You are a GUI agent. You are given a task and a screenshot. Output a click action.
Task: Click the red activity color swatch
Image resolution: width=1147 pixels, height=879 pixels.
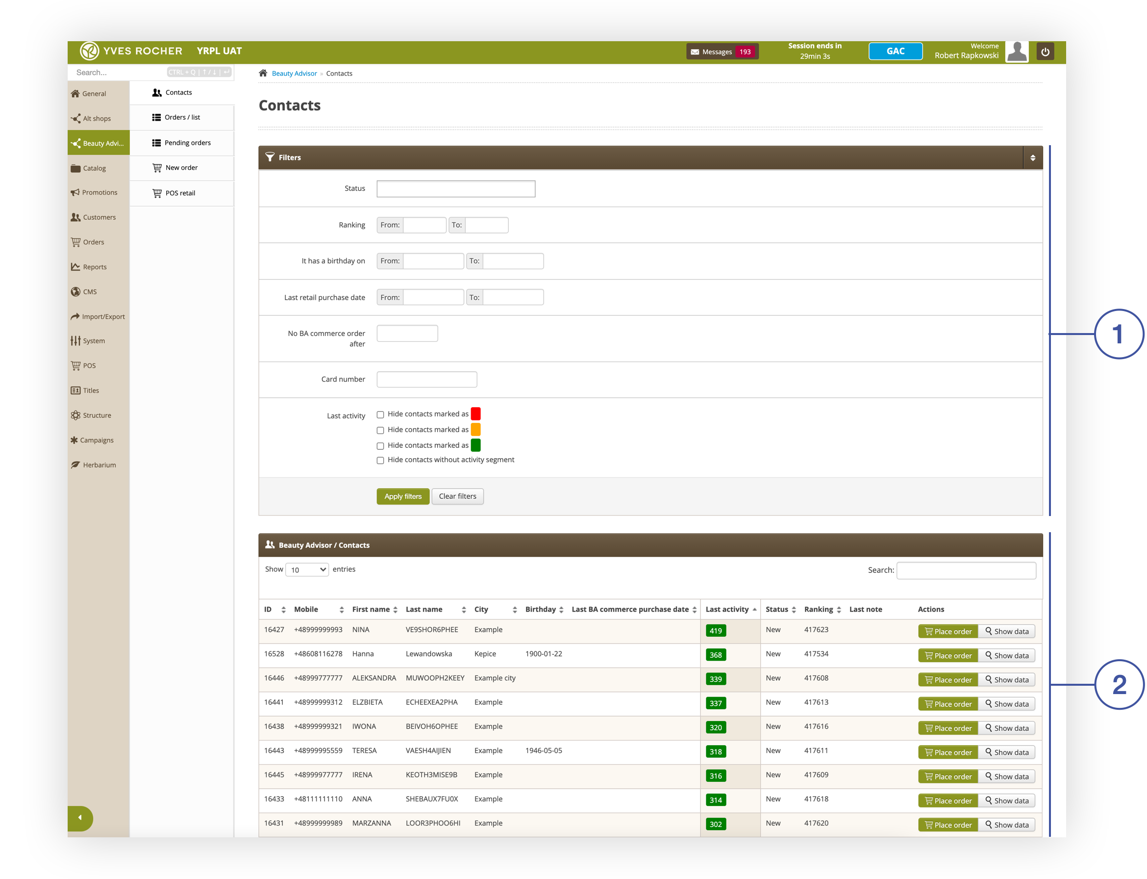click(476, 414)
